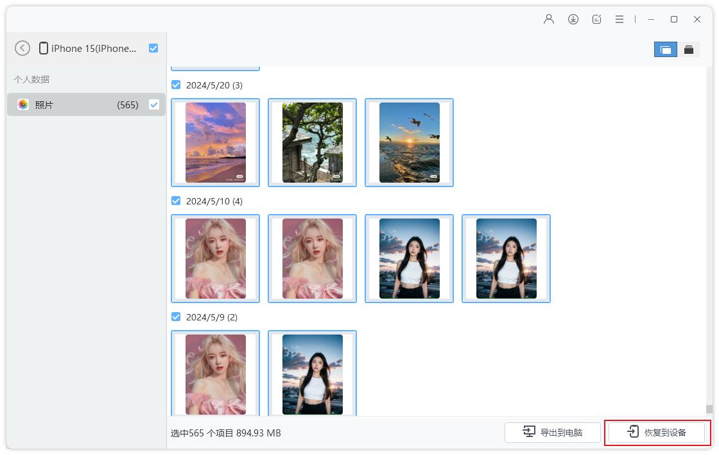Open the account profile icon
This screenshot has width=719, height=455.
[548, 19]
